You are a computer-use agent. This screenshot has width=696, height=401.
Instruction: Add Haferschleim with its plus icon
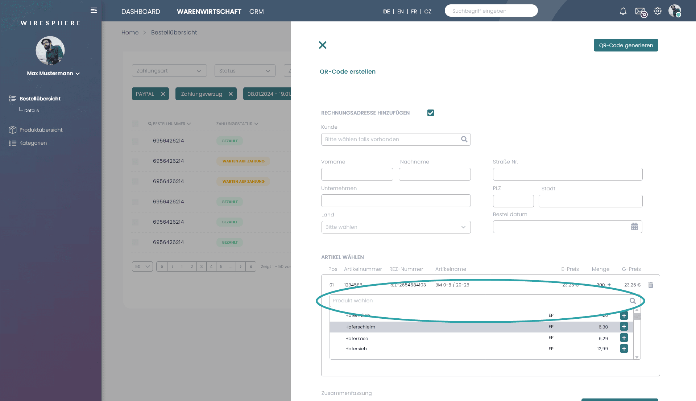(x=624, y=327)
